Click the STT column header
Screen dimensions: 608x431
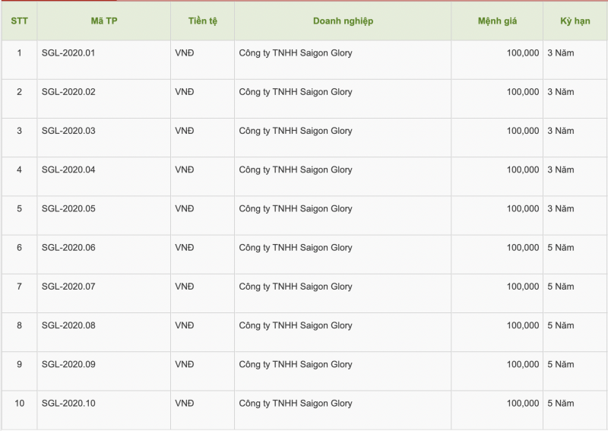(19, 21)
